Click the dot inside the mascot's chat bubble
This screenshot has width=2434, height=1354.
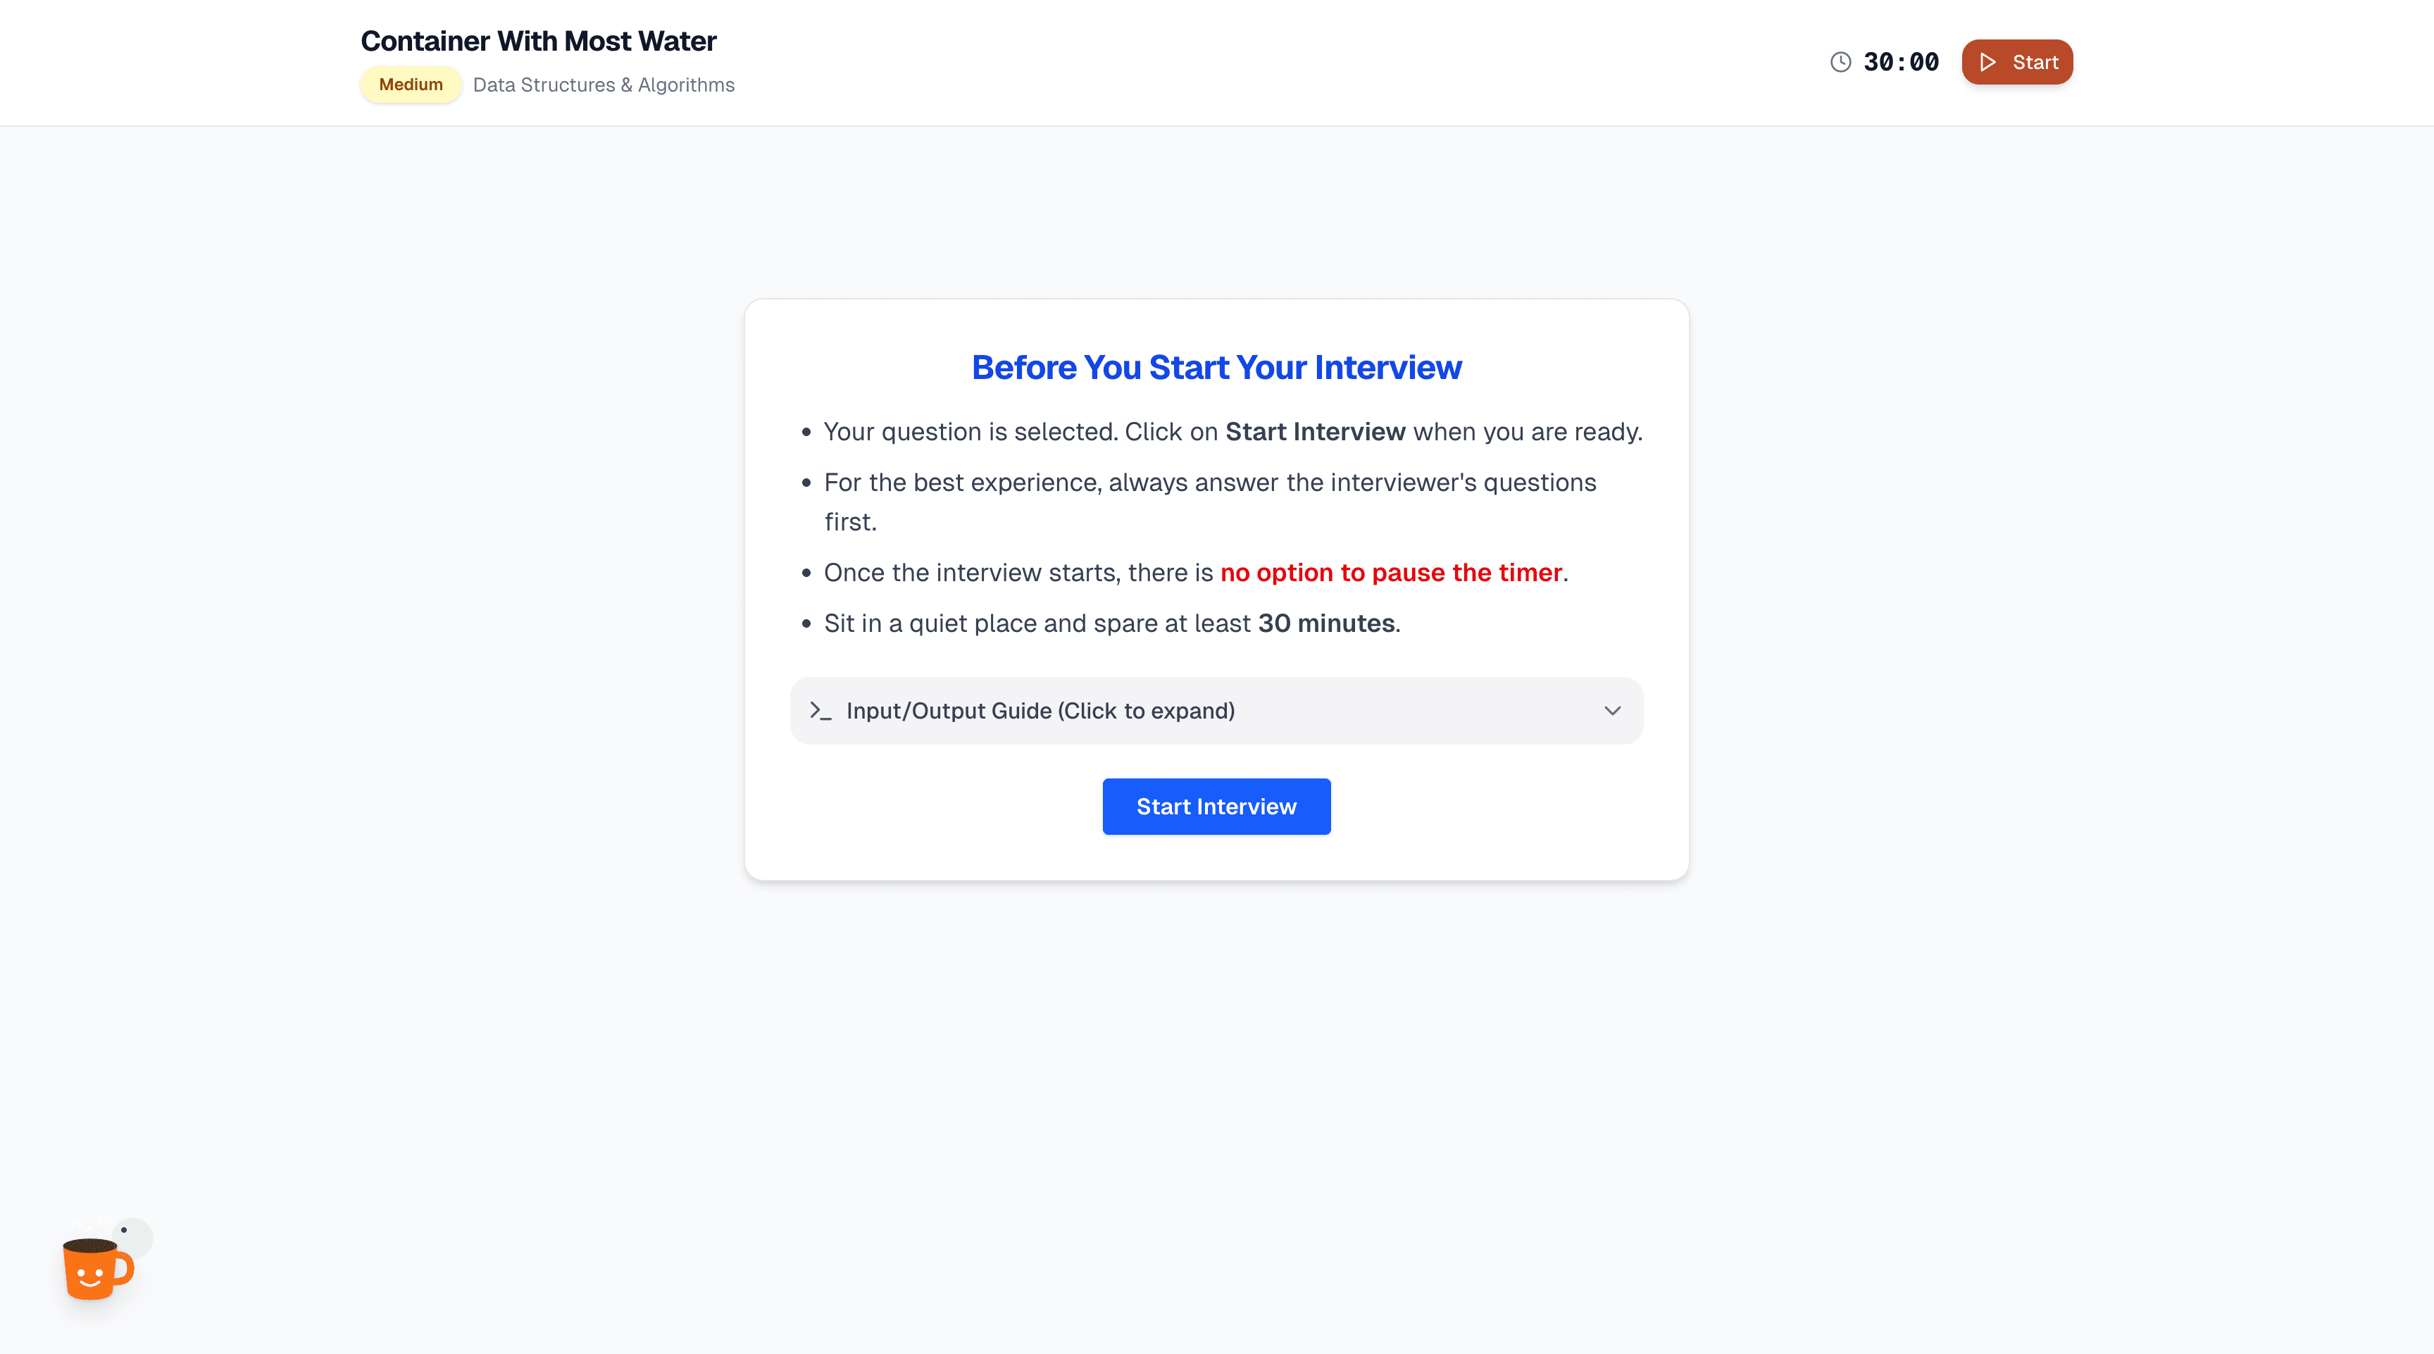(124, 1230)
